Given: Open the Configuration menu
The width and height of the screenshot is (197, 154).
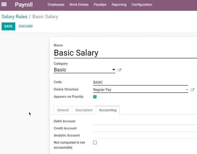Looking at the screenshot, I should 142,5.
